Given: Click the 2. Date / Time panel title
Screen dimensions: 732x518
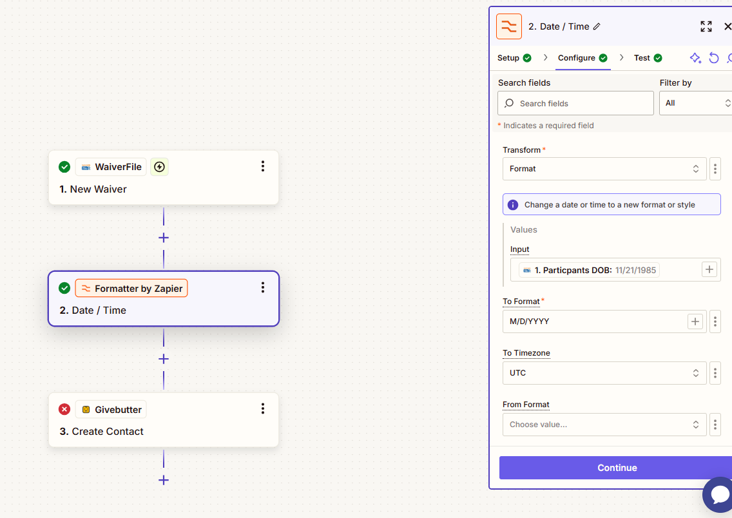Looking at the screenshot, I should click(x=559, y=26).
